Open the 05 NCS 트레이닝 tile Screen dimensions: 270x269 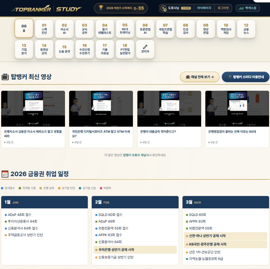125,29
